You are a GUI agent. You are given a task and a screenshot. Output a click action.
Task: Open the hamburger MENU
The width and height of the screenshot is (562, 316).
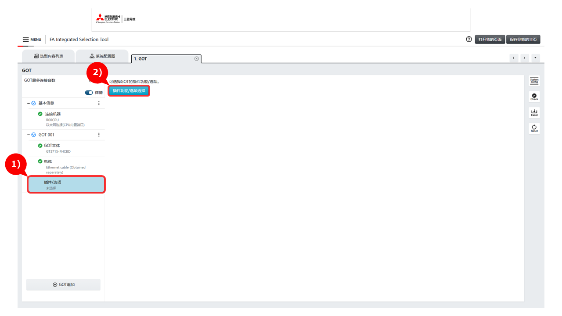pos(32,39)
